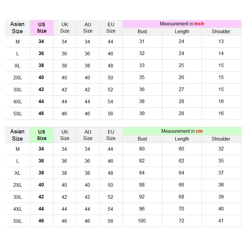This screenshot has width=246, height=246.
Task: Select Bust value 33 in inch table
Action: tap(142, 65)
